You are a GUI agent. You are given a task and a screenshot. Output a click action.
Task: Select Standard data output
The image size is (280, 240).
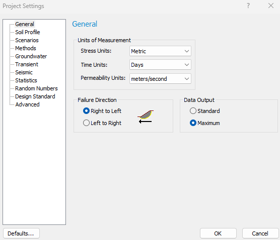click(x=204, y=111)
